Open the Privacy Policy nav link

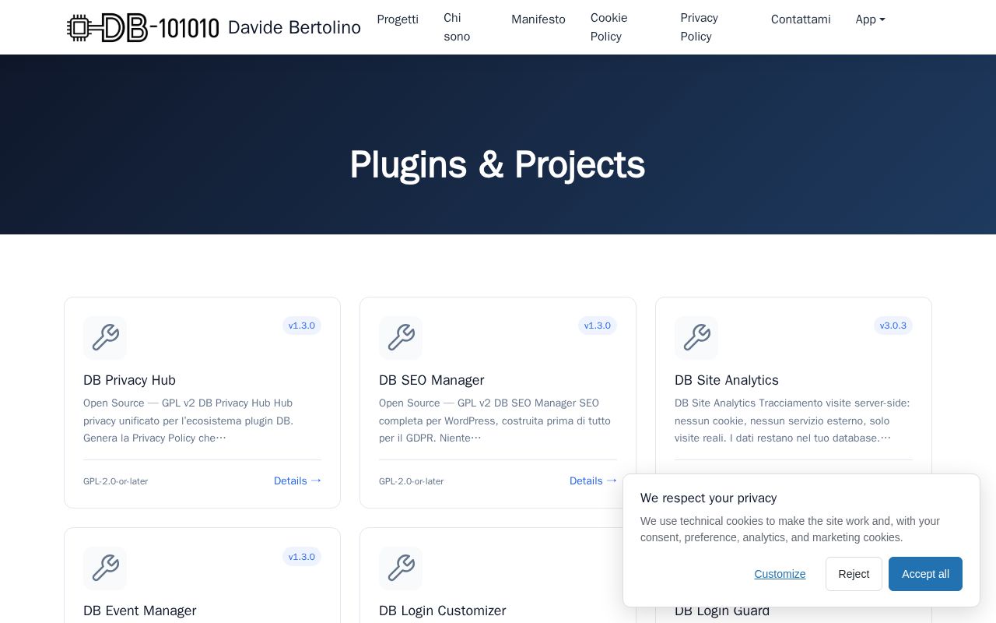(700, 27)
